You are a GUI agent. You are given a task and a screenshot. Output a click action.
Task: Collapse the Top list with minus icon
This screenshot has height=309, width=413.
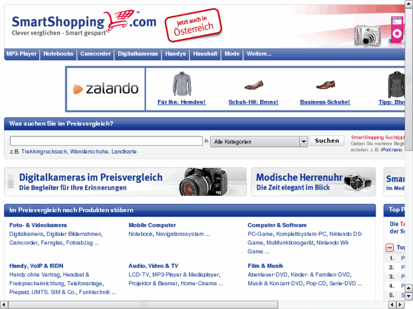point(390,247)
